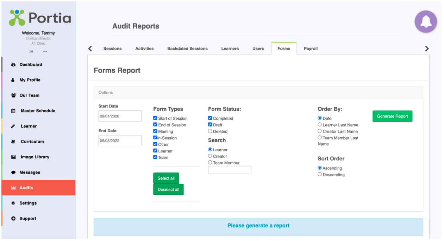Open Our Team in the sidebar
This screenshot has height=241, width=444.
(38, 95)
